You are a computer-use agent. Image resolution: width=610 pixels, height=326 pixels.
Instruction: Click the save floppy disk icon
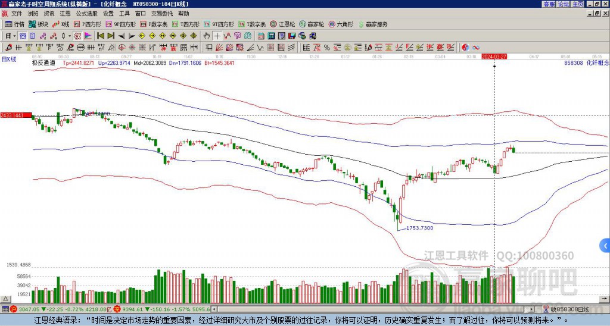click(x=292, y=36)
